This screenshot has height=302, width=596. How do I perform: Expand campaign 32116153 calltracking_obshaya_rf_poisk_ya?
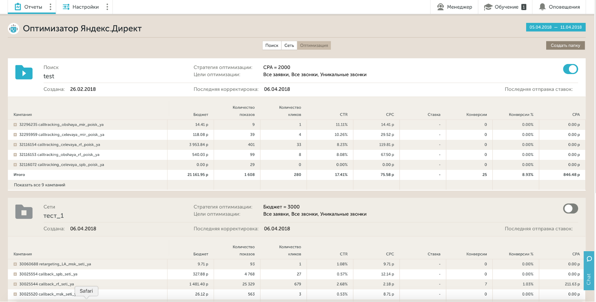coord(15,155)
